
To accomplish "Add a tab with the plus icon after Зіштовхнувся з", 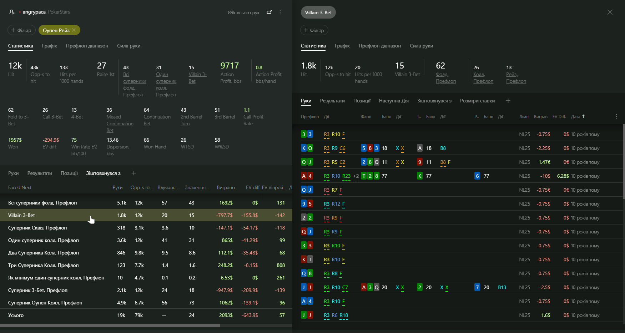I will coord(134,173).
